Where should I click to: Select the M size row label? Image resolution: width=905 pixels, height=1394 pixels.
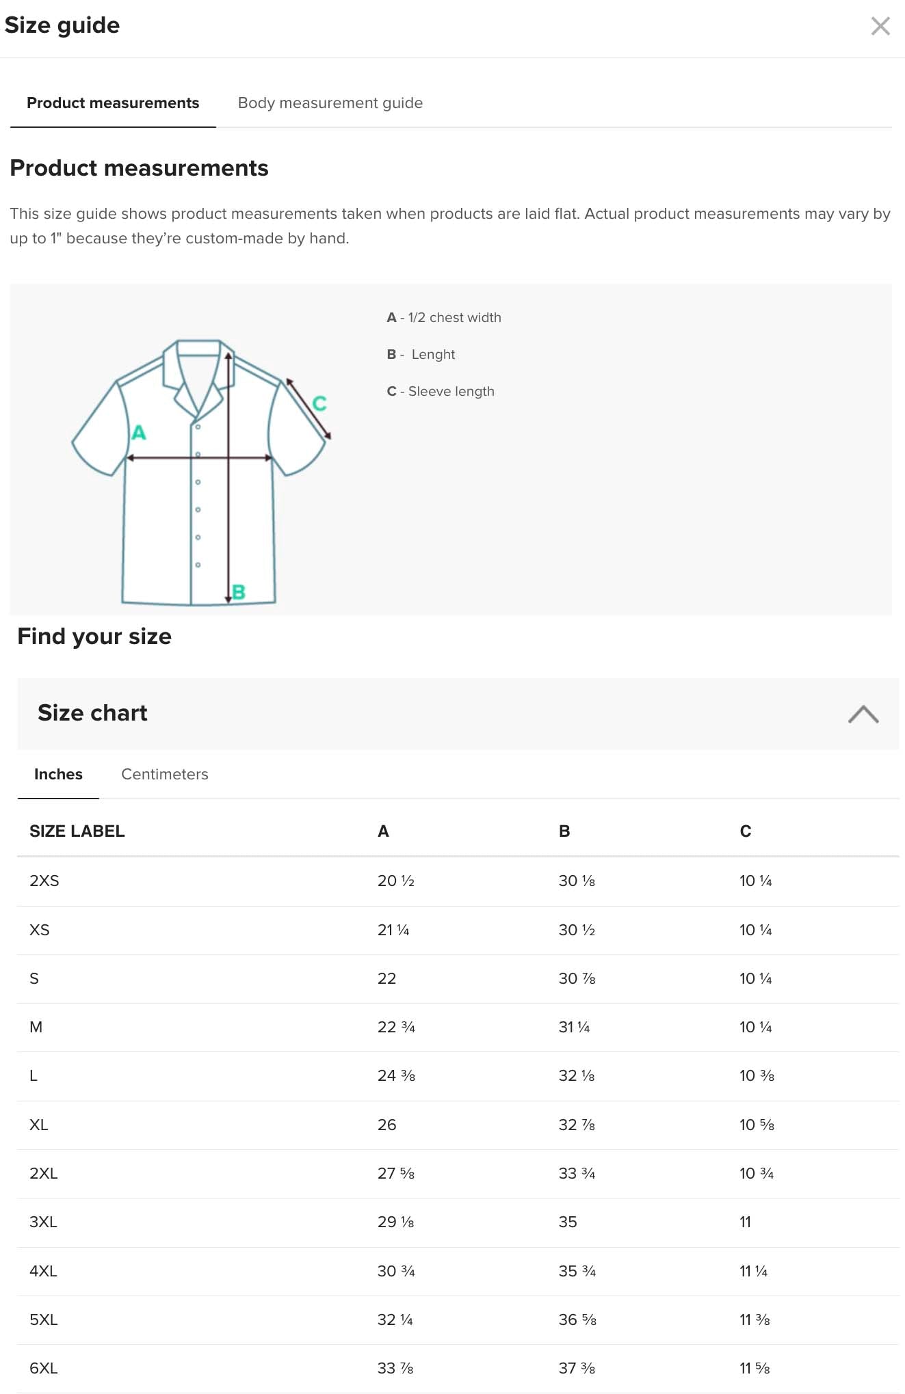[x=36, y=1027]
